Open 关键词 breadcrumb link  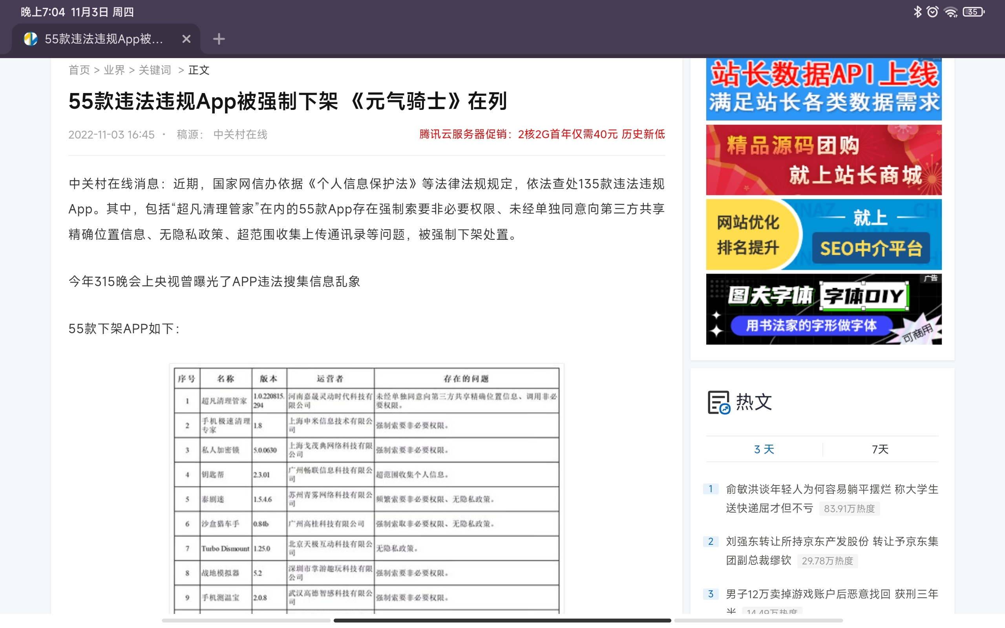pyautogui.click(x=155, y=70)
